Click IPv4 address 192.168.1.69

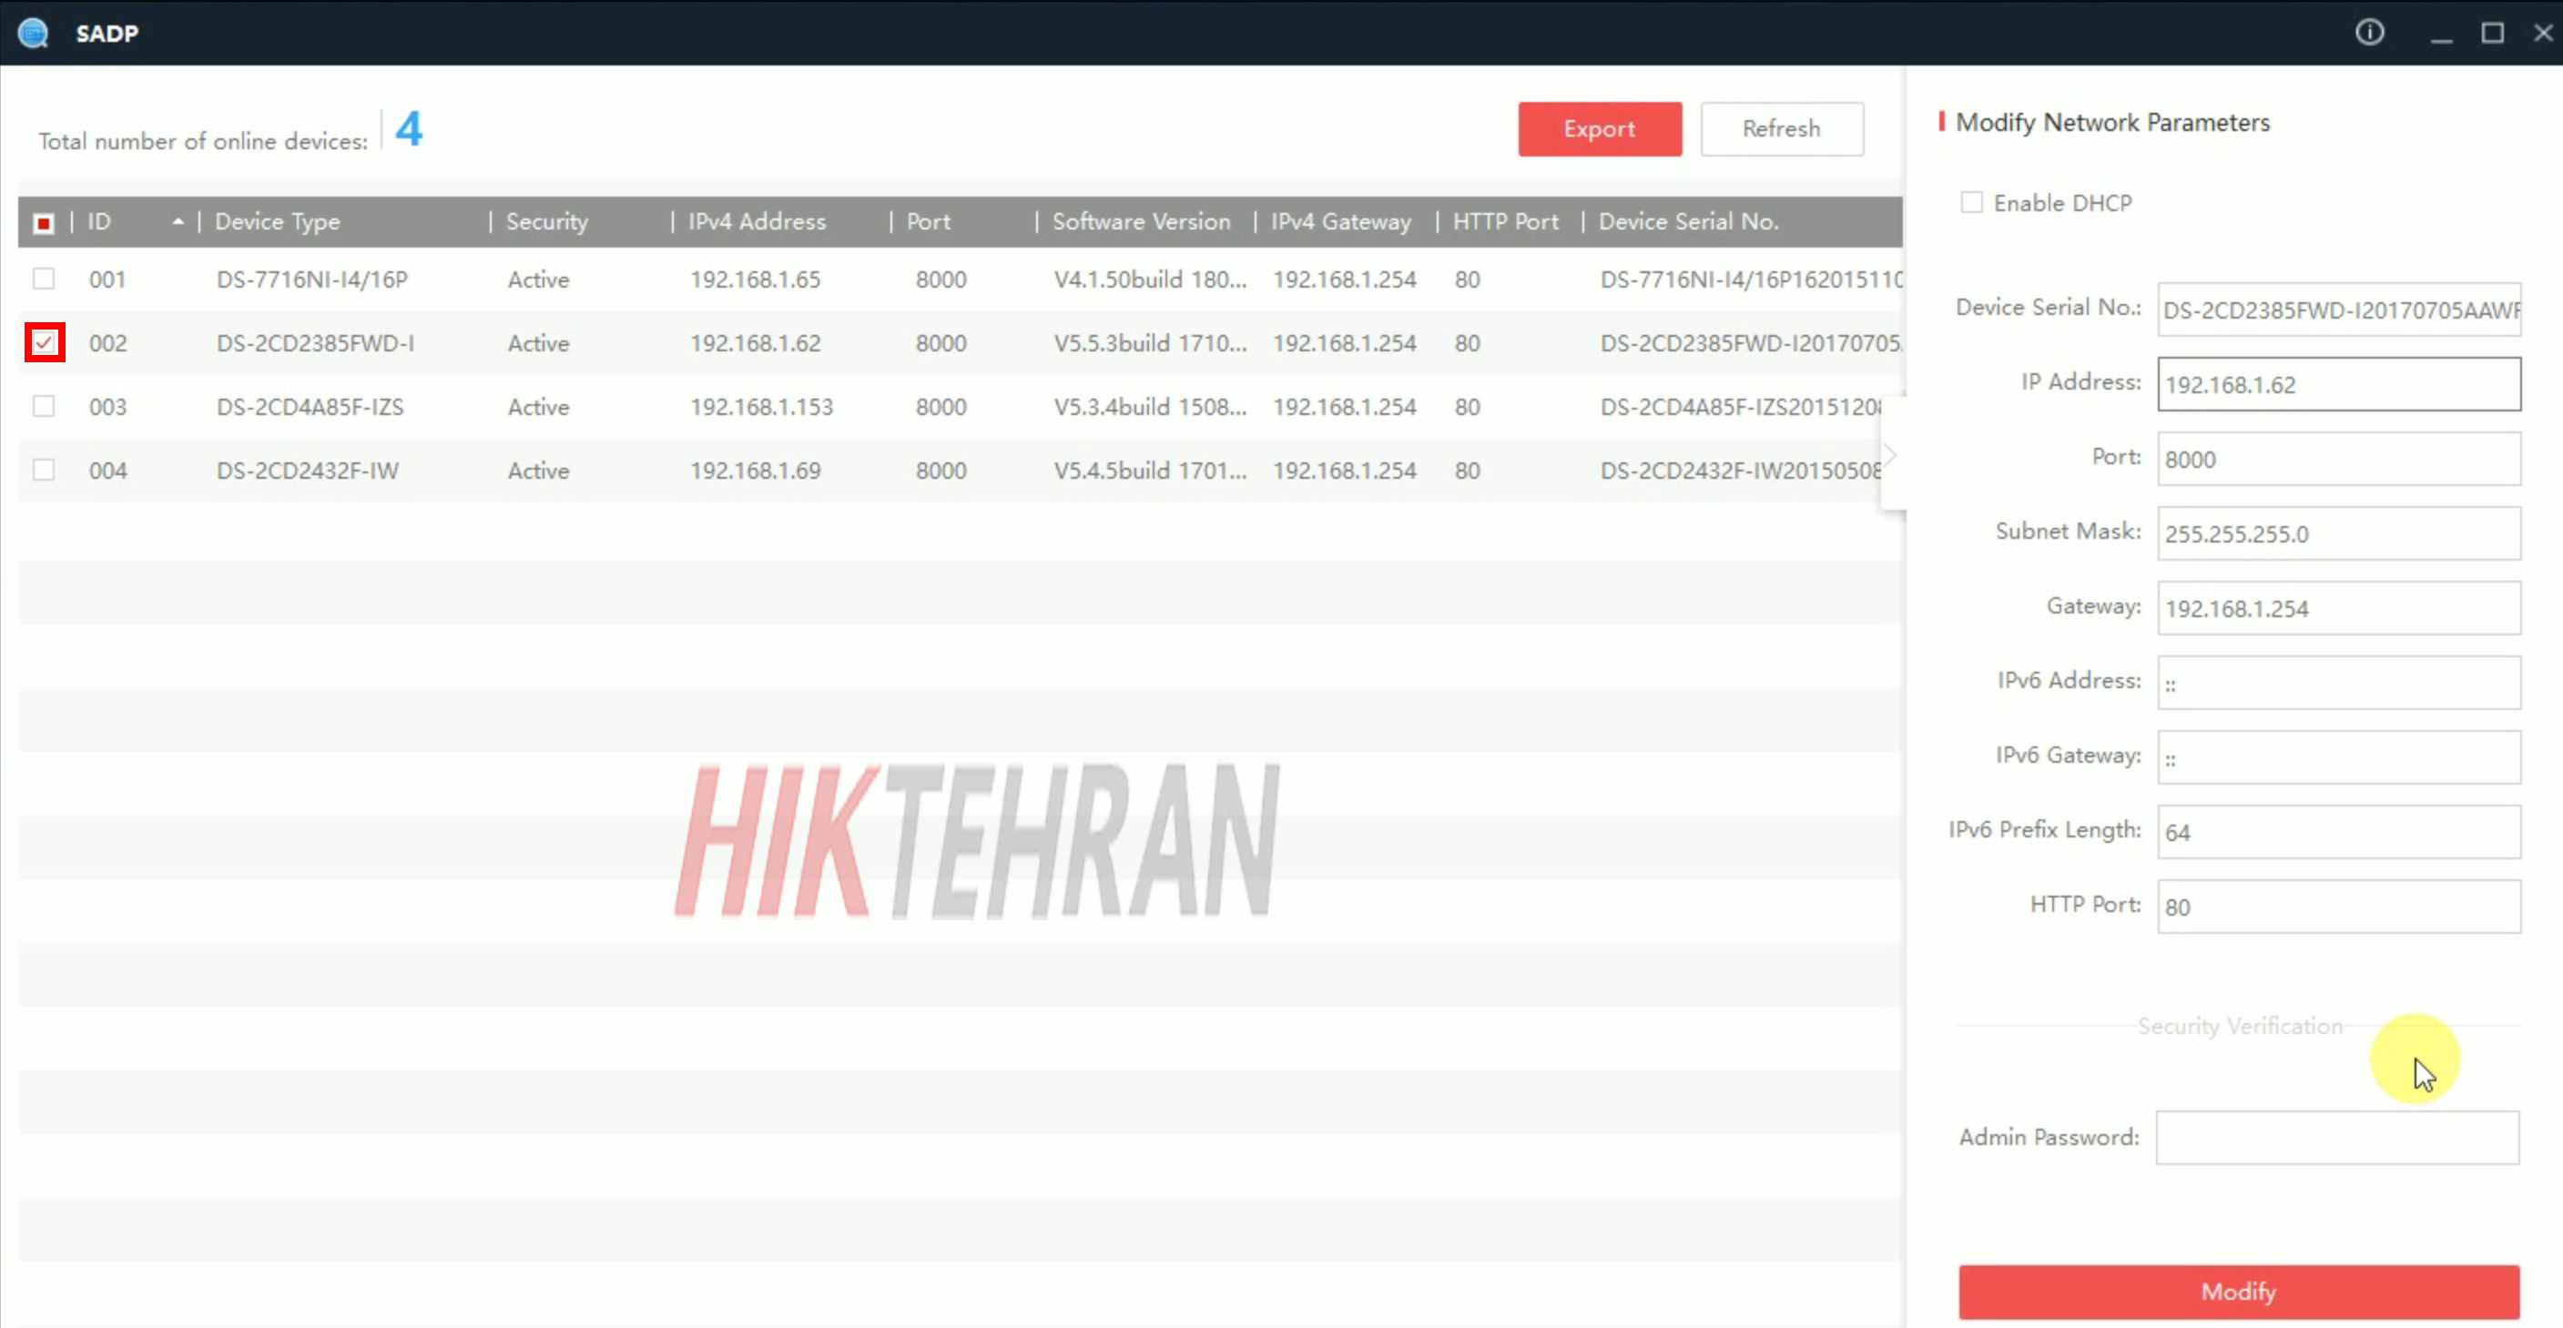coord(755,471)
